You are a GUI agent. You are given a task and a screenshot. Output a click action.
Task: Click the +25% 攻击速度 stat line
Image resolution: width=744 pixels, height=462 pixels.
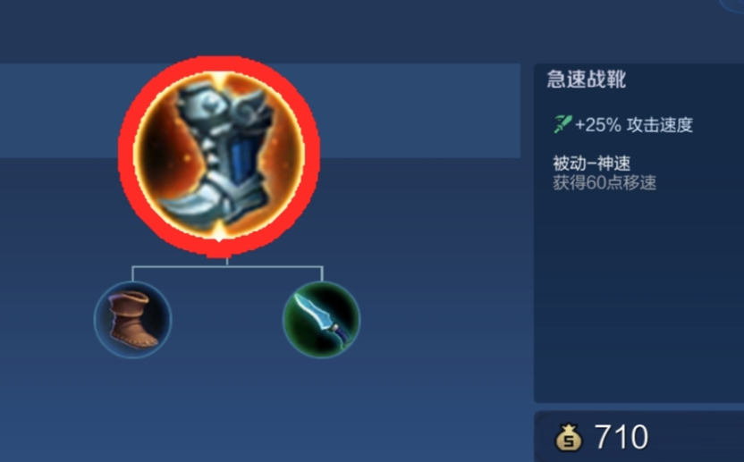(623, 125)
